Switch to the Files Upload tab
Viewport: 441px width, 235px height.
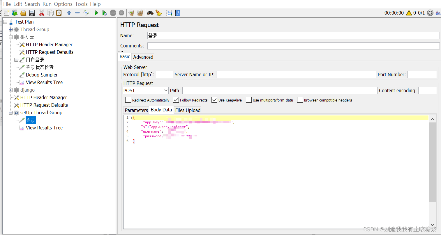tap(188, 110)
